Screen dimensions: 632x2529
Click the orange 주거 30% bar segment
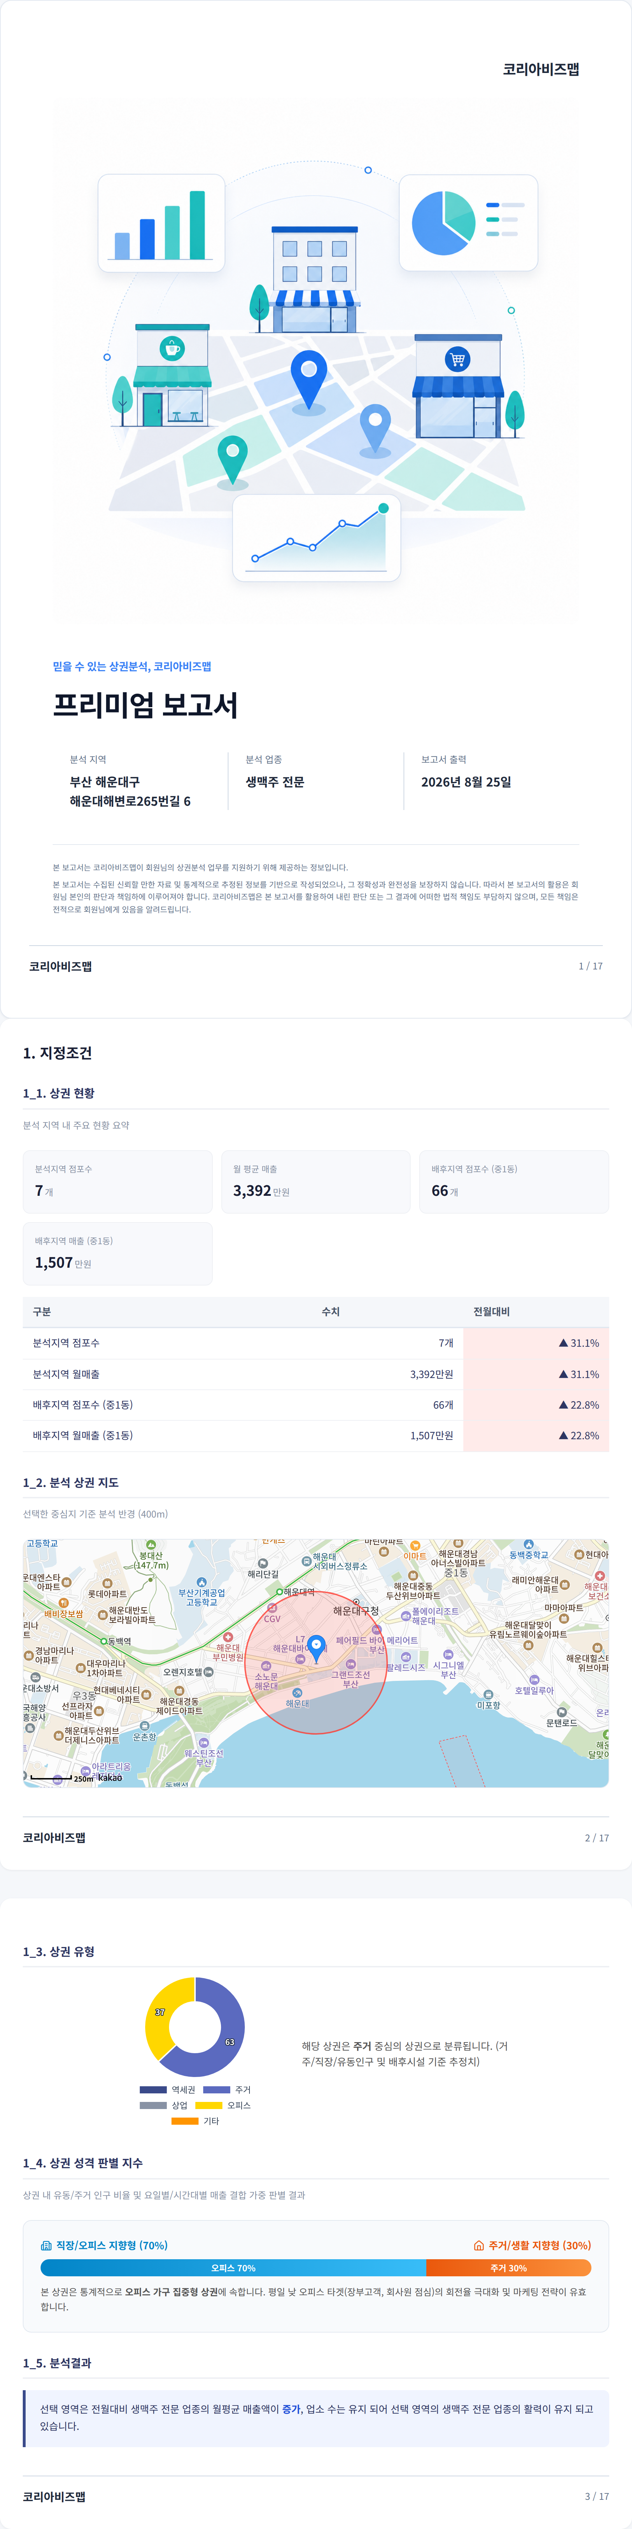pos(509,2268)
